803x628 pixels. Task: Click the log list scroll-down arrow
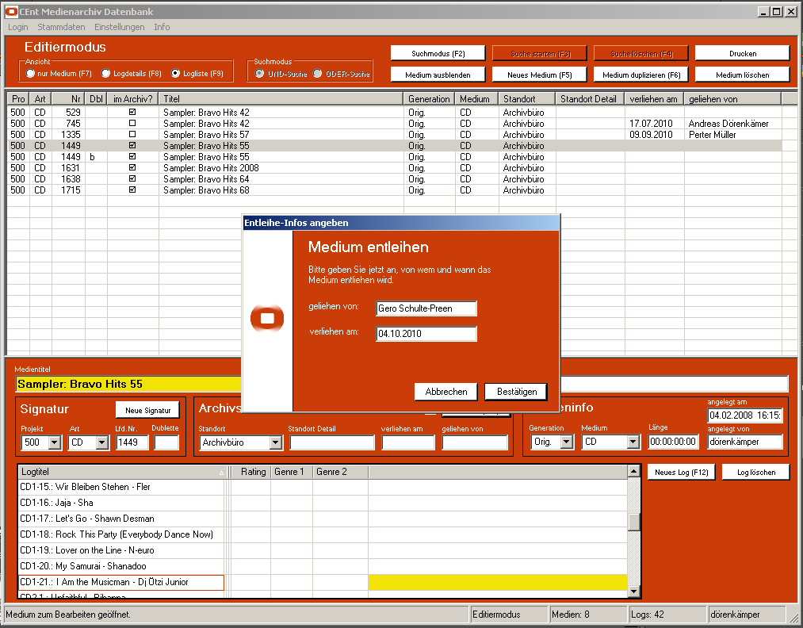point(633,592)
